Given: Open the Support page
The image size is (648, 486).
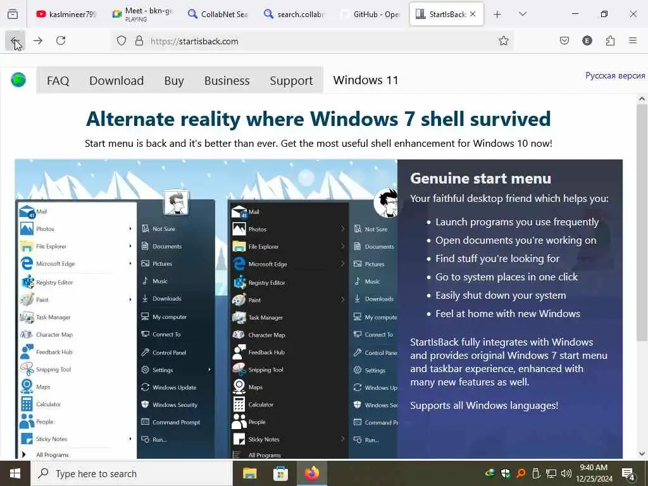Looking at the screenshot, I should coord(291,80).
